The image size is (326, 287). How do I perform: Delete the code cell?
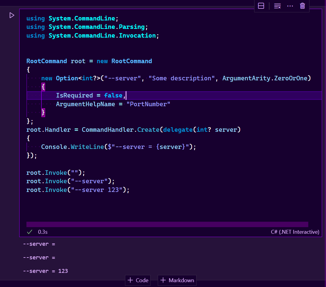tap(302, 6)
